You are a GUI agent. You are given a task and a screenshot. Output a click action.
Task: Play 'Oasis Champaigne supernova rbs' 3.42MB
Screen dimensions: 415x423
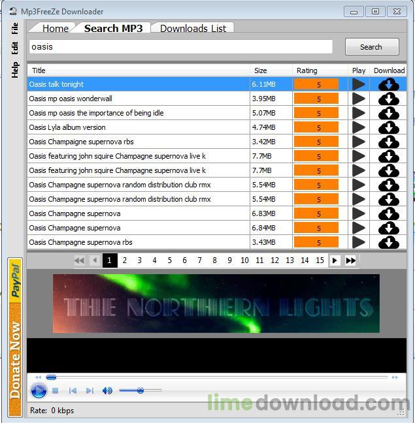359,142
